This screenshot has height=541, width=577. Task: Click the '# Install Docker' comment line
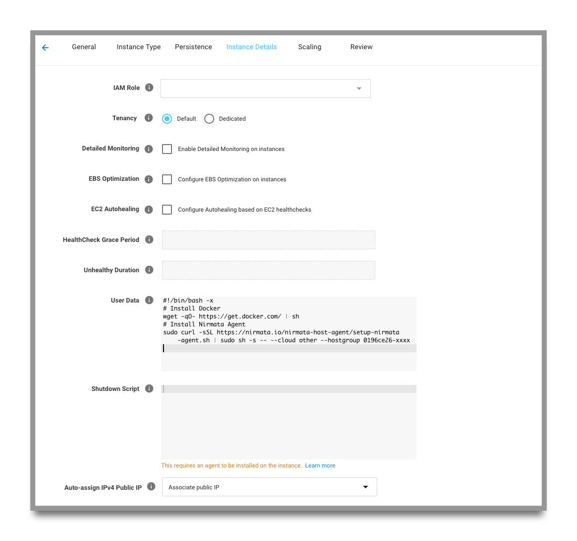[x=192, y=309]
